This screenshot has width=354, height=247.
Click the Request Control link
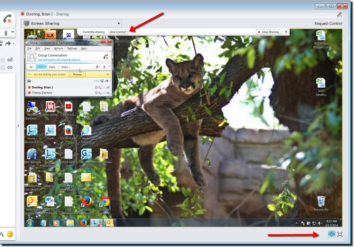(328, 23)
